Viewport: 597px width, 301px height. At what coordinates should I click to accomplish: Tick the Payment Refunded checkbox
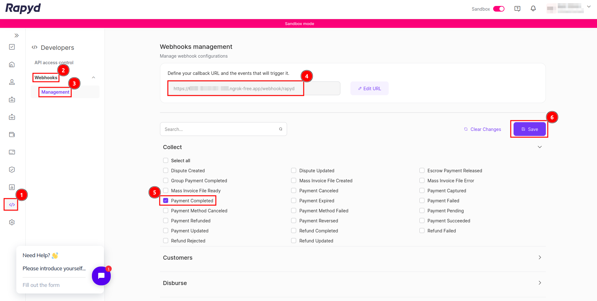pyautogui.click(x=166, y=221)
